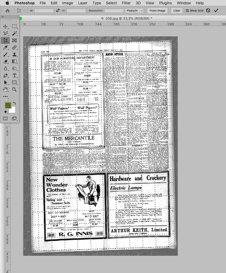The image size is (226, 273).
Task: Select the Healing Brush bandage tool
Action: [x=14, y=47]
